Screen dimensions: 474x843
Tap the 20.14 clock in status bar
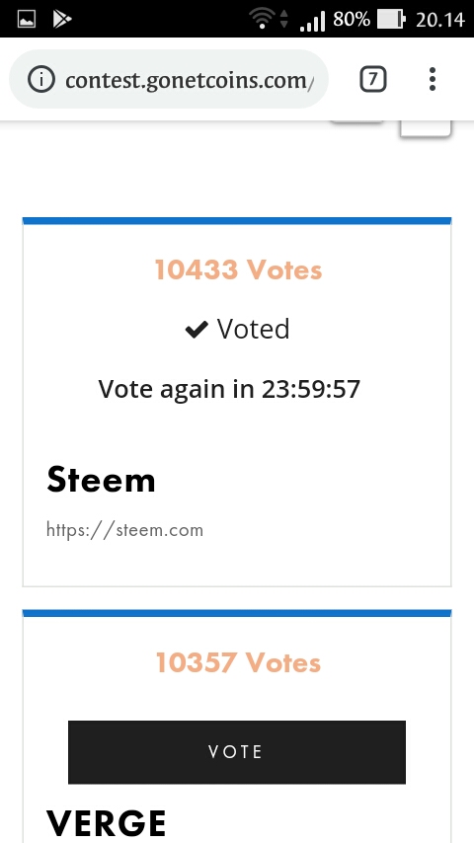(x=440, y=20)
